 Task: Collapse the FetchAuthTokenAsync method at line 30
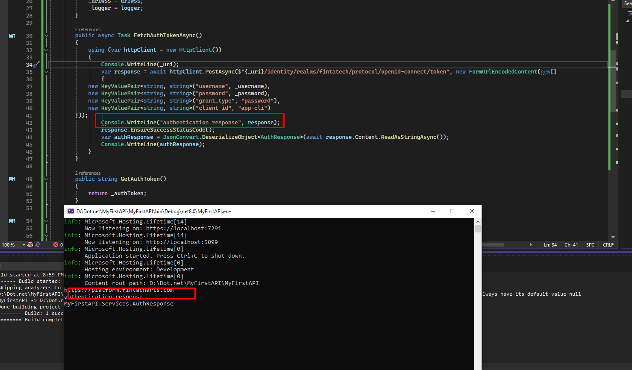pyautogui.click(x=46, y=35)
